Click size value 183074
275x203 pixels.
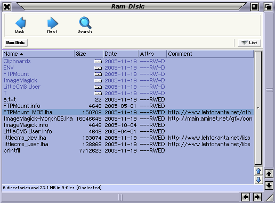(92, 138)
